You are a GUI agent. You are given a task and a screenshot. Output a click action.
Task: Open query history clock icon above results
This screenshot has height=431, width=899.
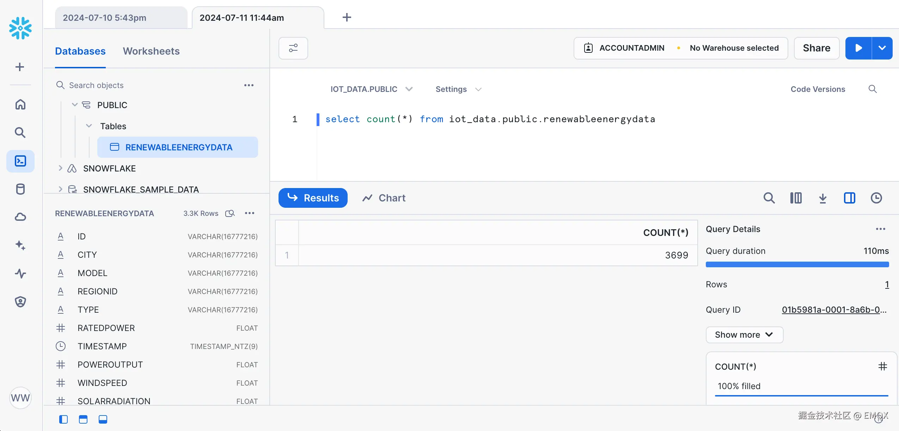click(877, 198)
